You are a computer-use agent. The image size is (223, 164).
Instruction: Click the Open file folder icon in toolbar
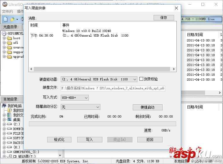[12, 19]
